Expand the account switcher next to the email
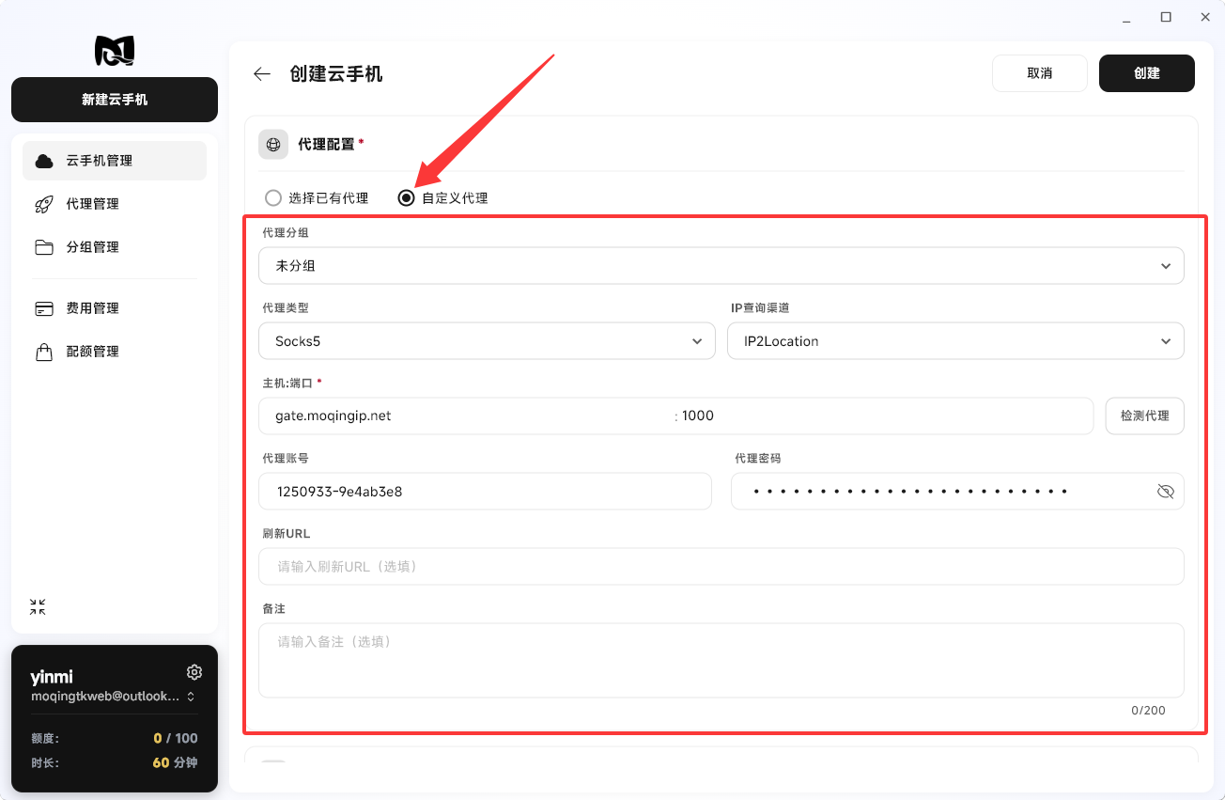The height and width of the screenshot is (800, 1225). click(191, 697)
